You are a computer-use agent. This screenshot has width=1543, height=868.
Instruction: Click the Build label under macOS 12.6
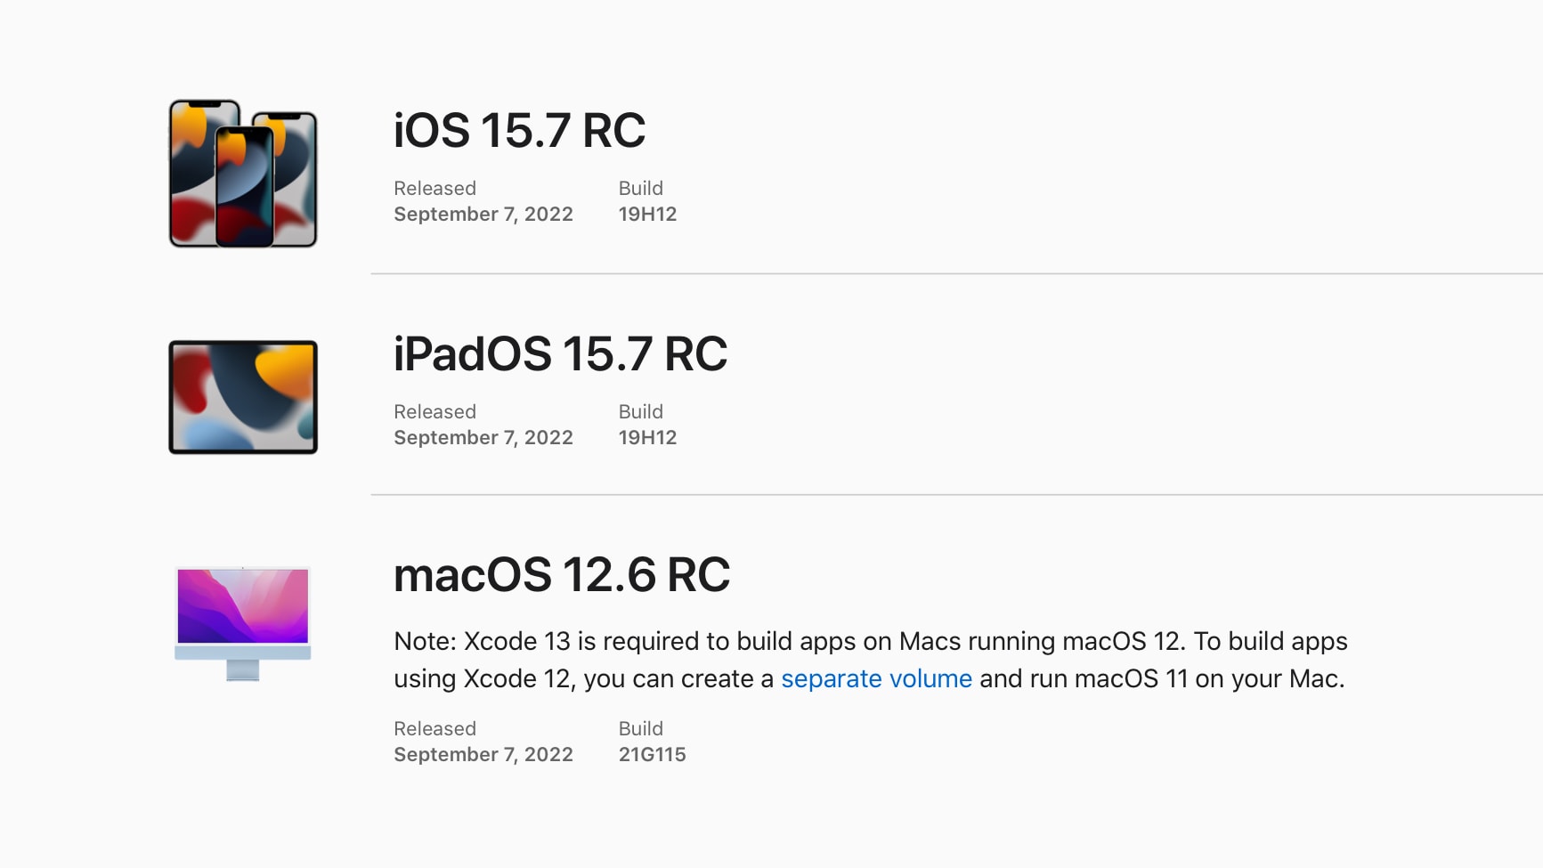click(x=641, y=728)
